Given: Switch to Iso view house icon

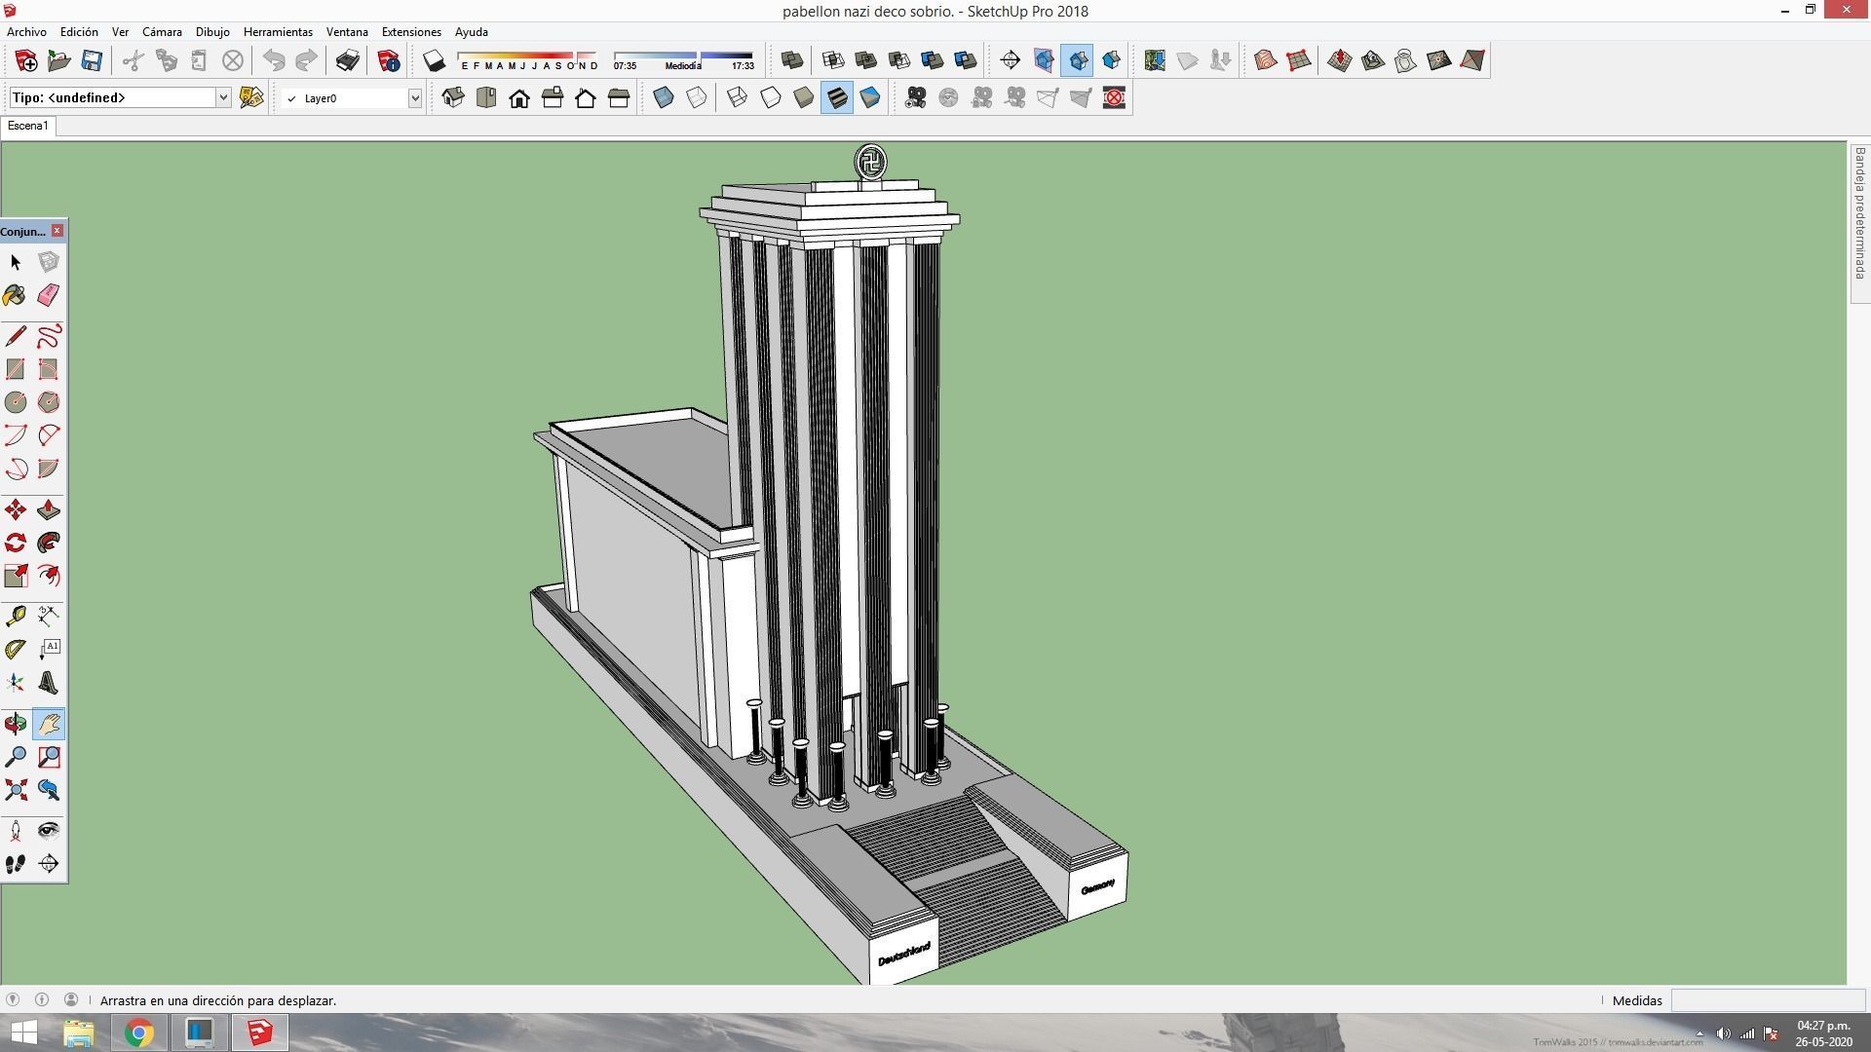Looking at the screenshot, I should point(453,97).
